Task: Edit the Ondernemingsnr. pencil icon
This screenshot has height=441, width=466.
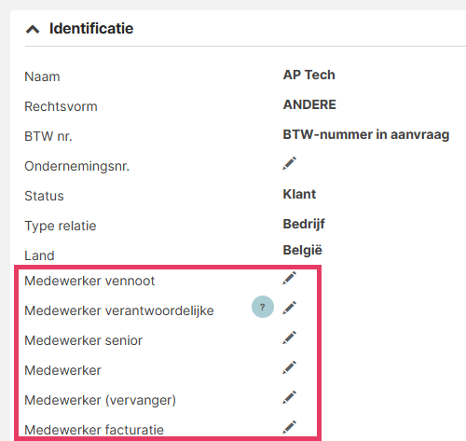Action: 289,163
